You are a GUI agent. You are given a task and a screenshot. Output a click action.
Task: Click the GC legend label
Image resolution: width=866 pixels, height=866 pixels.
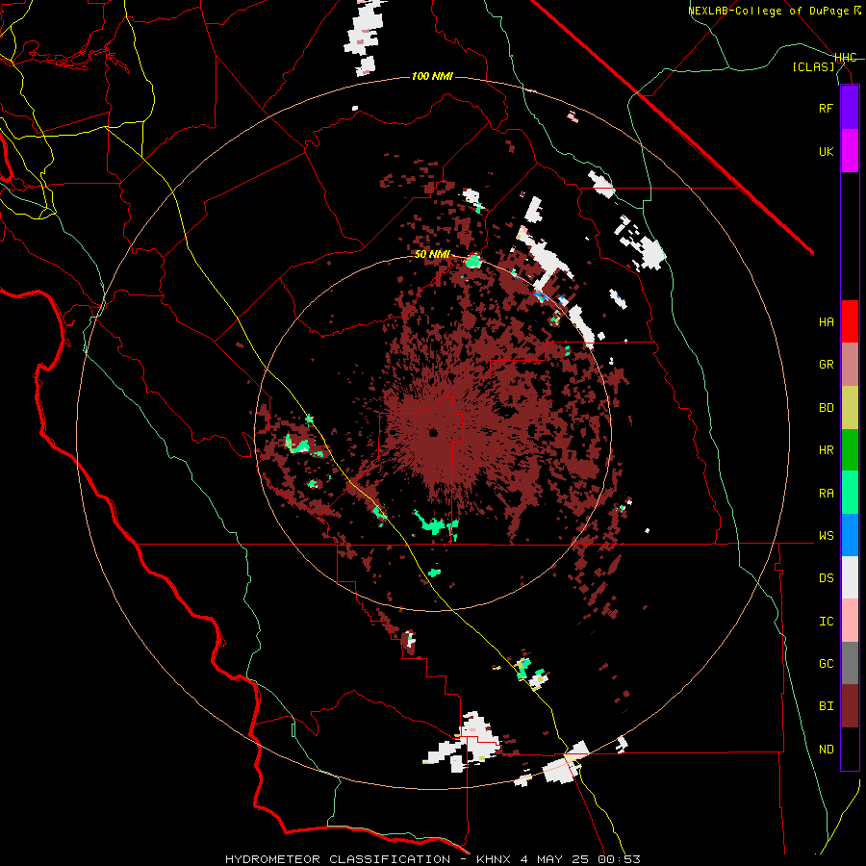(826, 664)
